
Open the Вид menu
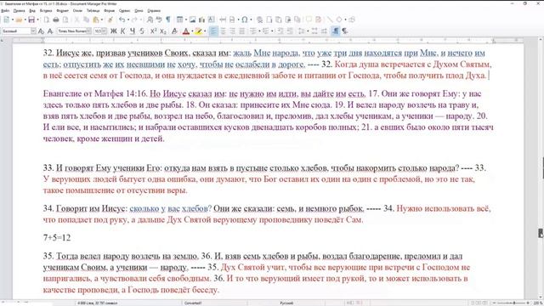pyautogui.click(x=32, y=11)
